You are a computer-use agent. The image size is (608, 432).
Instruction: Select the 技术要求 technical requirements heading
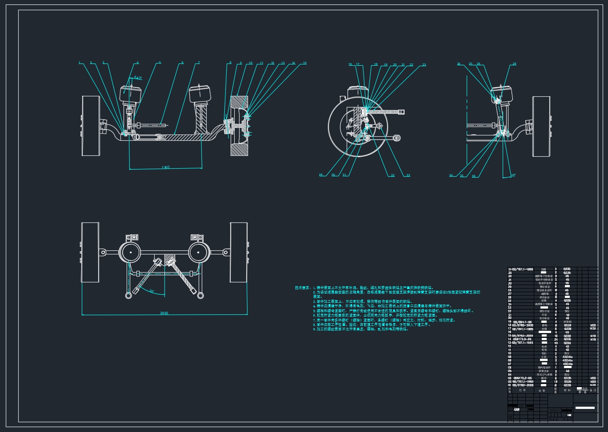point(303,288)
